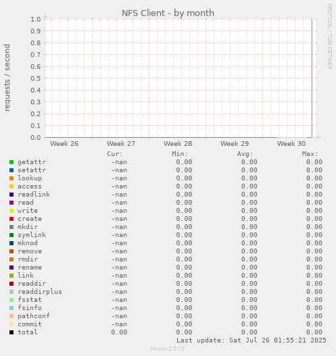This screenshot has height=356, width=336.
Task: Click the black total legend swatch
Action: pyautogui.click(x=11, y=332)
